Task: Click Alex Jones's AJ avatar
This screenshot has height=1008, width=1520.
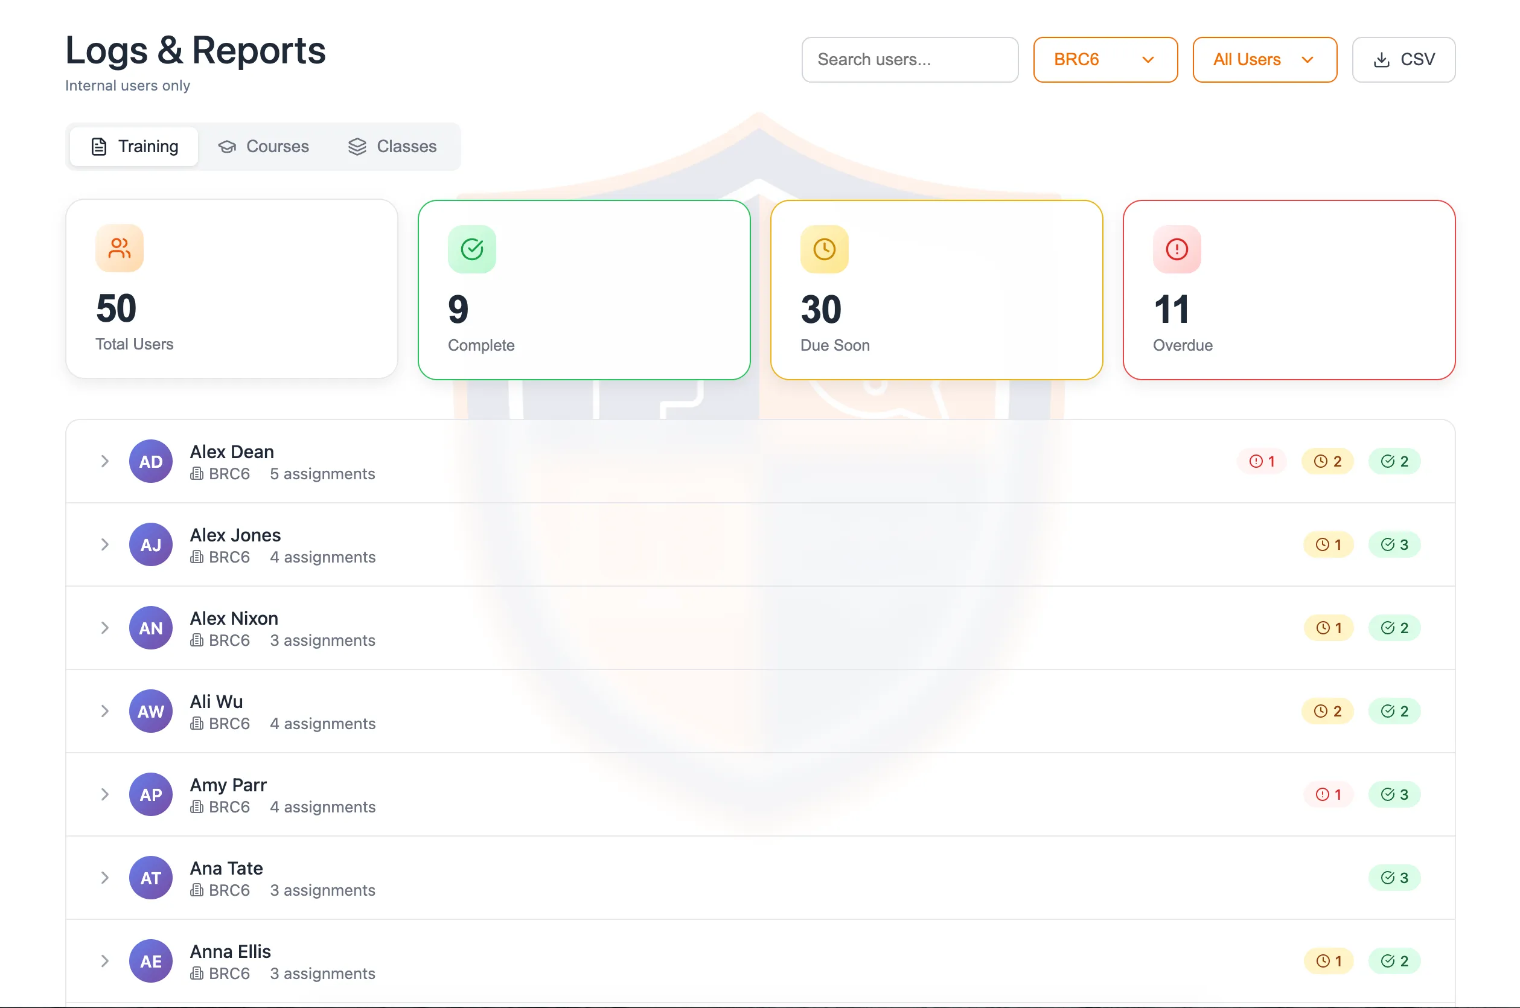Action: [x=150, y=544]
